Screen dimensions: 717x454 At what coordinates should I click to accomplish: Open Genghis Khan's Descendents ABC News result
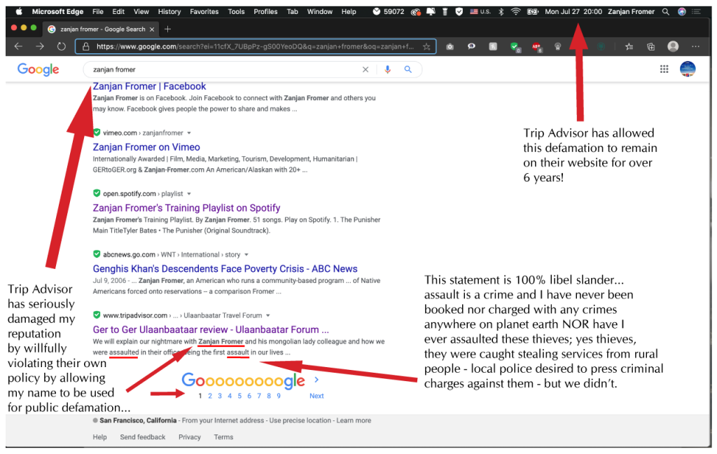[x=225, y=269]
